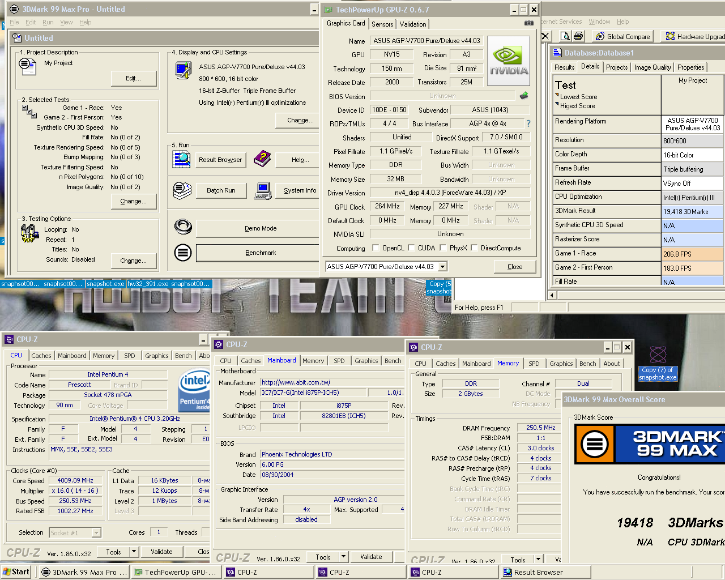Open Hardware Upgrade toolbar item
Screen dimensions: 725x580
coord(695,36)
